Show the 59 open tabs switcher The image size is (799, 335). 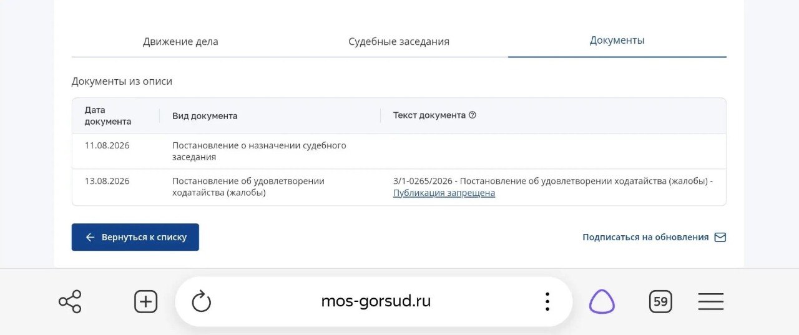[660, 302]
